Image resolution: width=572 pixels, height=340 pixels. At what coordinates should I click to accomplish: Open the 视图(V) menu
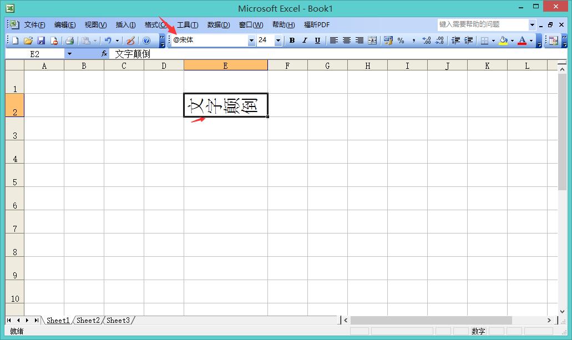tap(95, 25)
